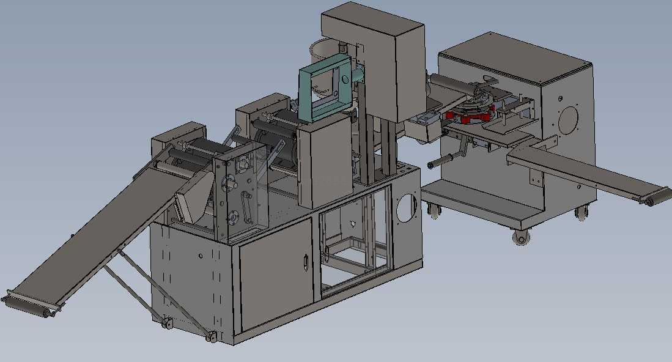Click the transparent cabinet window panel
The height and width of the screenshot is (362, 672).
pyautogui.click(x=355, y=242)
